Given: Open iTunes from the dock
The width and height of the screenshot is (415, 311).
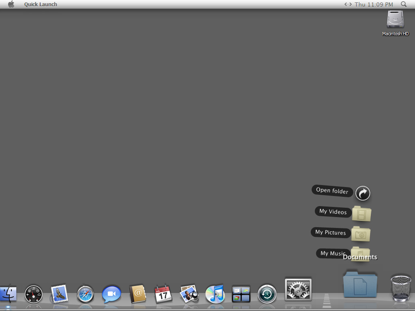Looking at the screenshot, I should (215, 294).
